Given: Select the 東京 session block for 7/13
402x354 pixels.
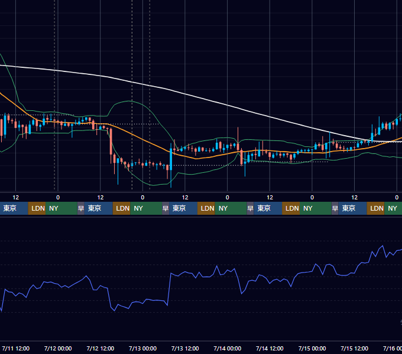Looking at the screenshot, I should click(x=183, y=208).
